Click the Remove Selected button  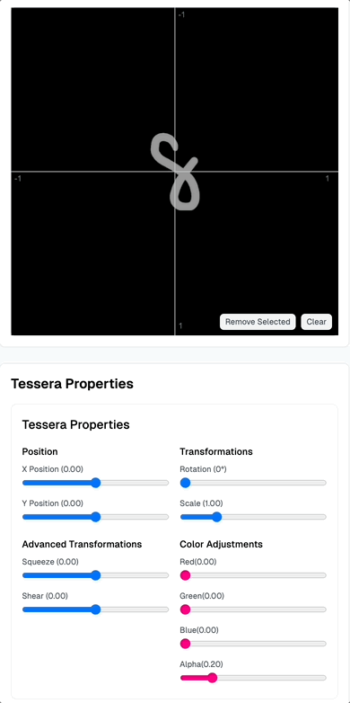coord(258,322)
